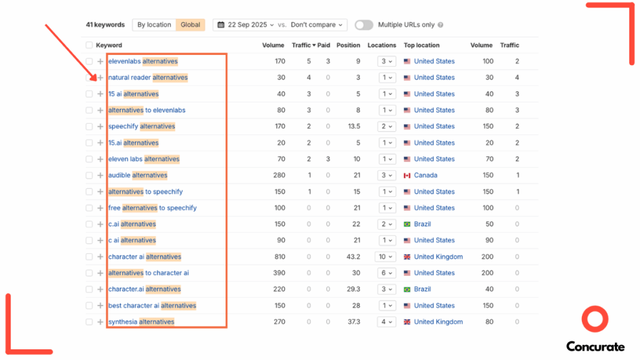Click the Paid column header
This screenshot has height=360, width=640.
324,45
